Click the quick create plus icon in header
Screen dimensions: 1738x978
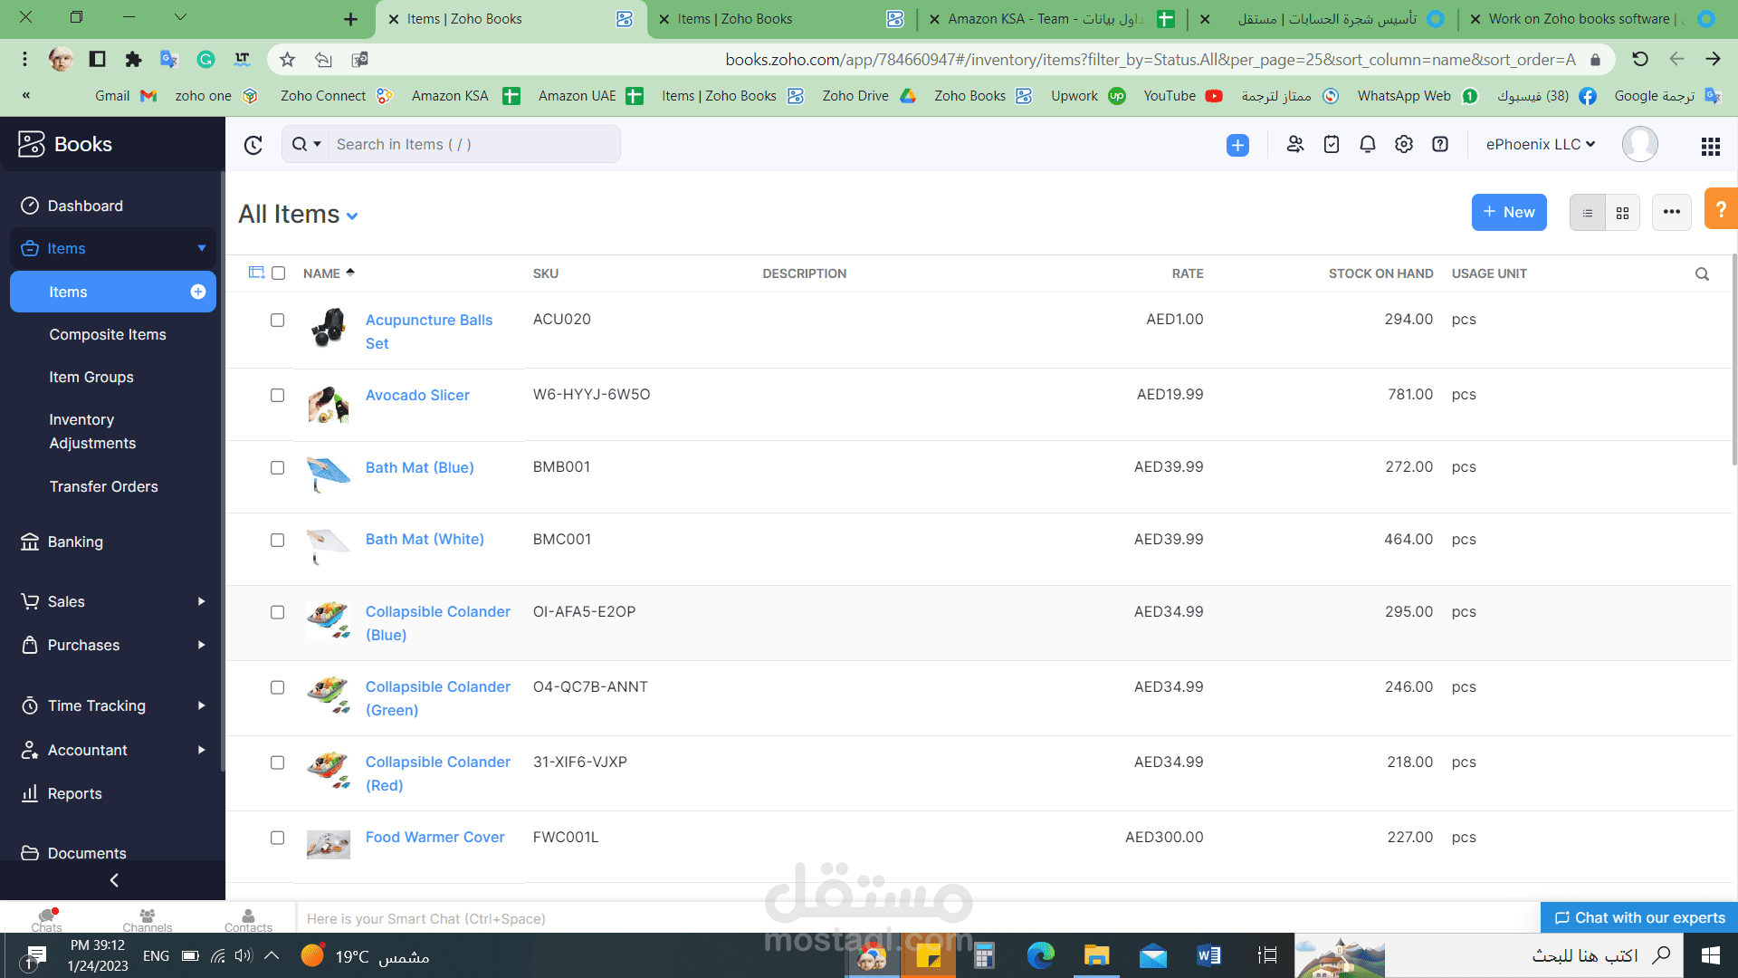coord(1237,145)
